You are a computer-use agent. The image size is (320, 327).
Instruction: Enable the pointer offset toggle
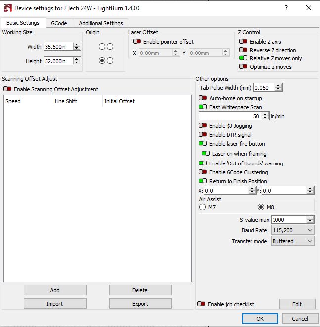(137, 42)
